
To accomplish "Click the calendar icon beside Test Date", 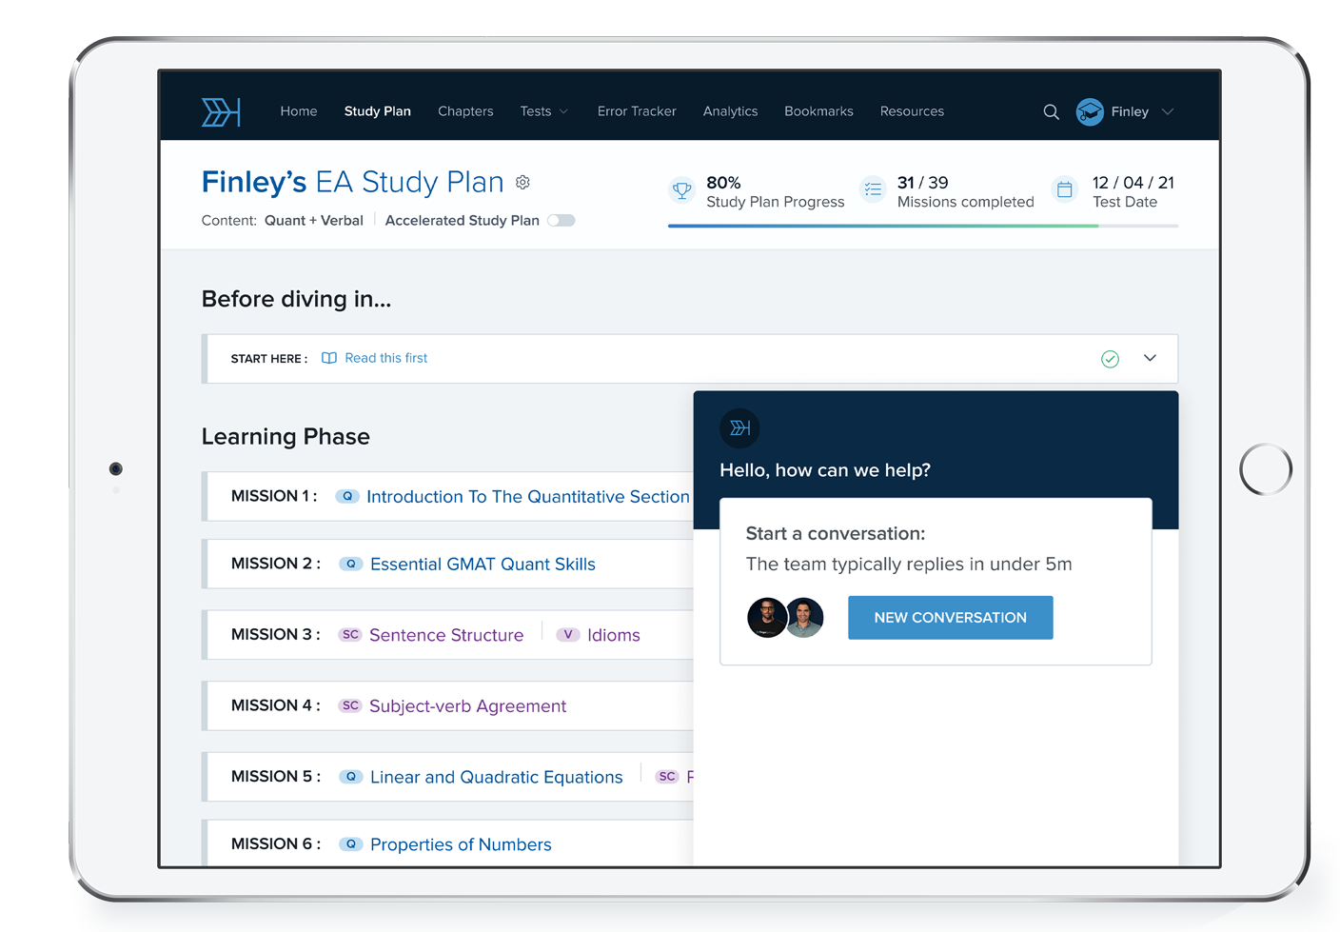I will pyautogui.click(x=1064, y=189).
